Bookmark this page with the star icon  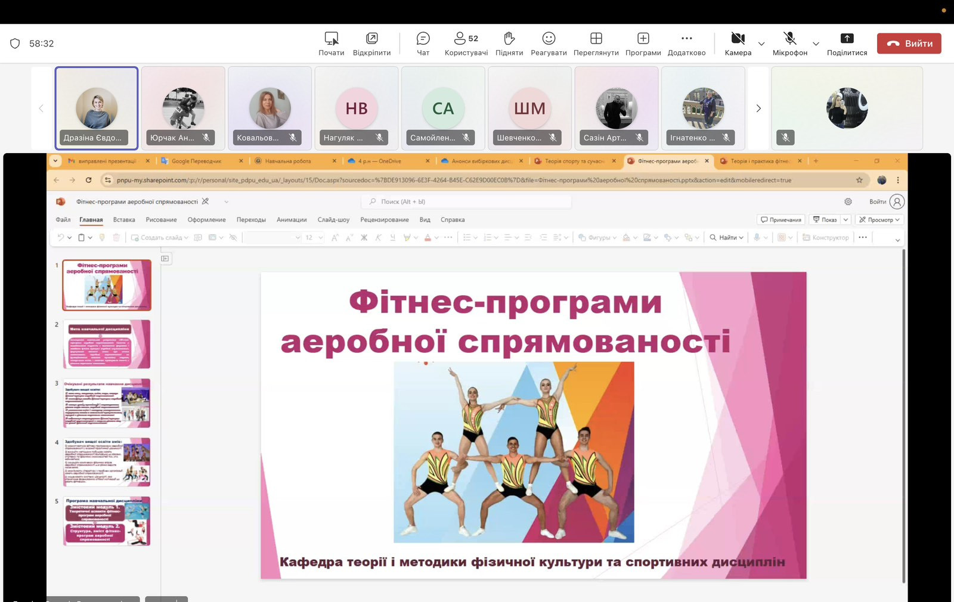pos(859,180)
